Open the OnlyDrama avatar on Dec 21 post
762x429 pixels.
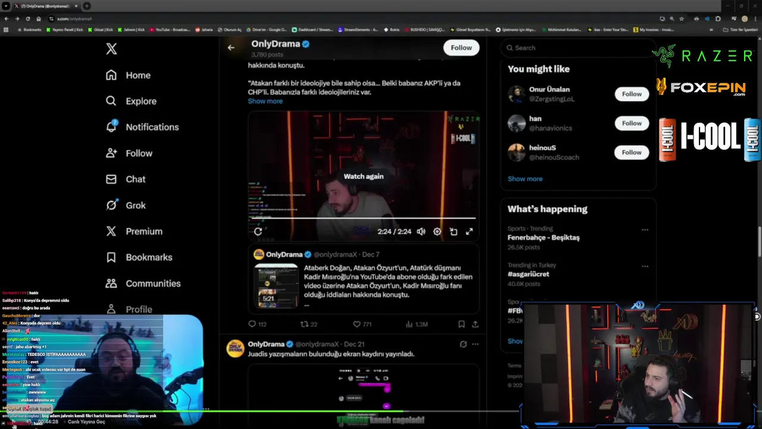(x=235, y=348)
